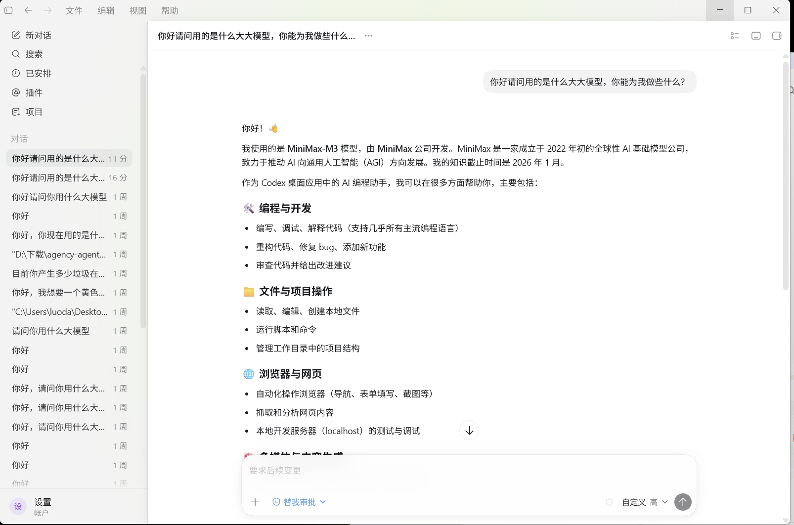Click the small circle indicator beside 自定义
The width and height of the screenshot is (794, 525).
(610, 502)
